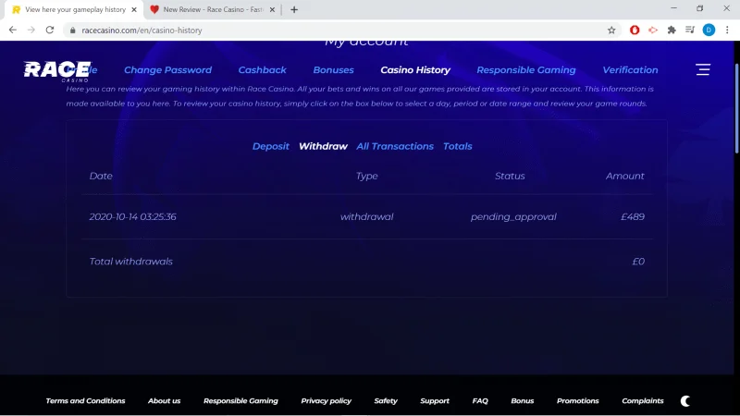The width and height of the screenshot is (740, 416).
Task: Close the New Review tab
Action: click(272, 9)
